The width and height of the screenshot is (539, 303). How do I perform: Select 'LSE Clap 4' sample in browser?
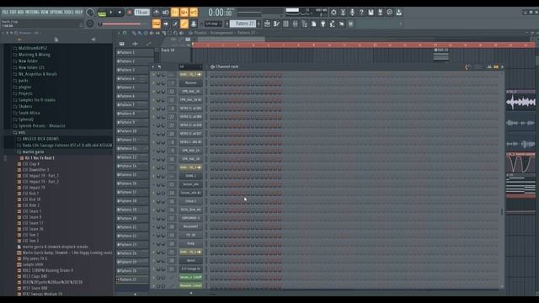click(30, 164)
